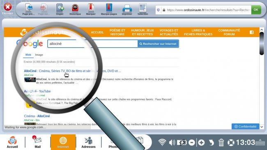Click the padlock icon in address bar
Viewport: 267px width, 150px height.
point(164,10)
